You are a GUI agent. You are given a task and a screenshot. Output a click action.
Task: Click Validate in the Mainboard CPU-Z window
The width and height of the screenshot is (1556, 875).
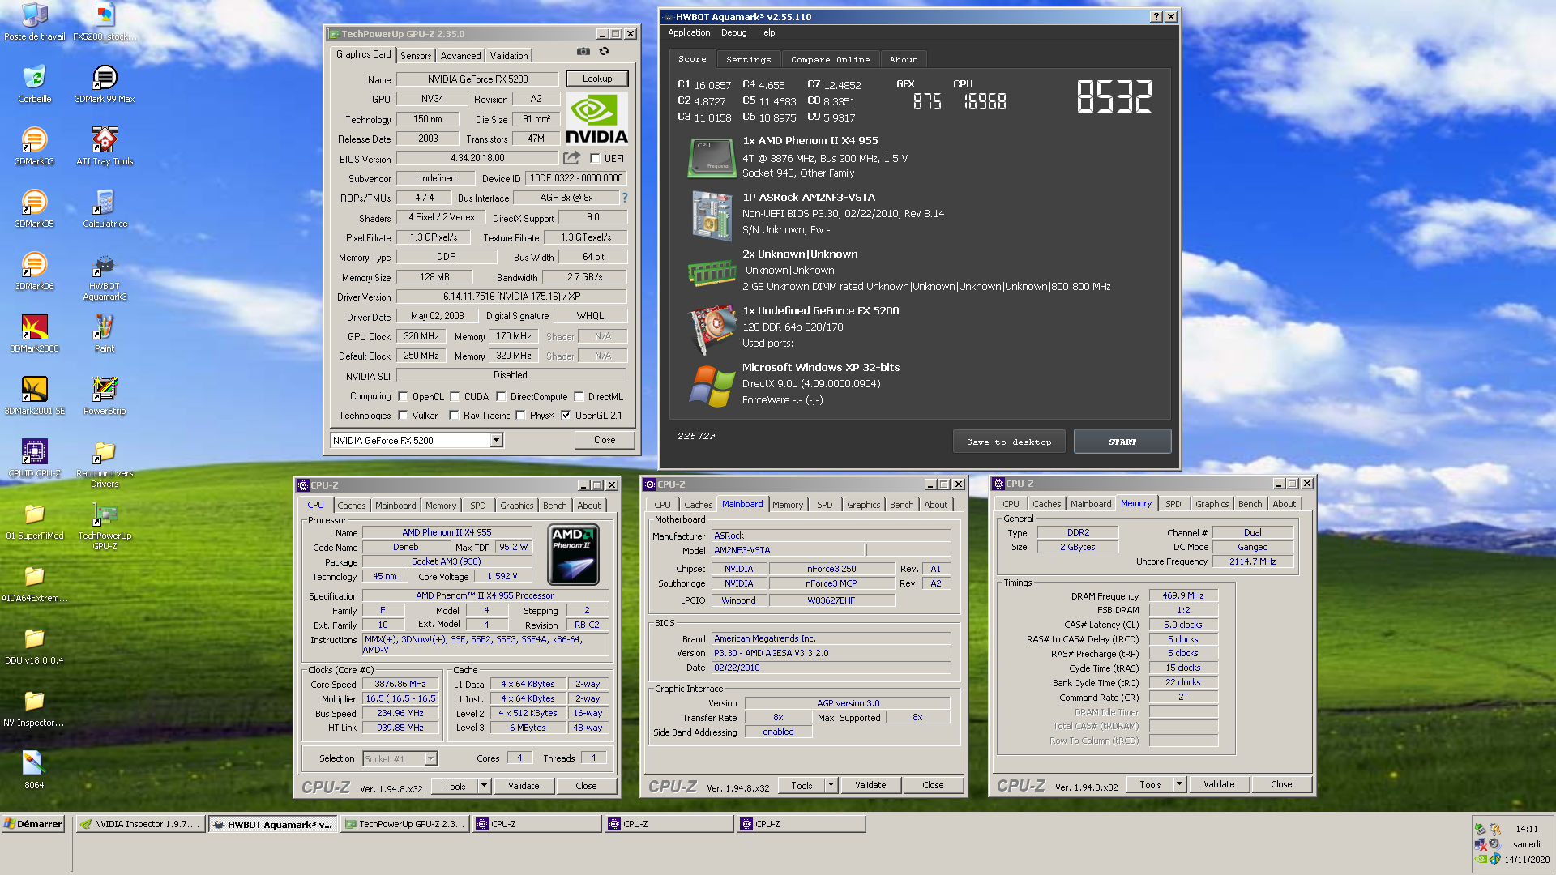click(870, 785)
